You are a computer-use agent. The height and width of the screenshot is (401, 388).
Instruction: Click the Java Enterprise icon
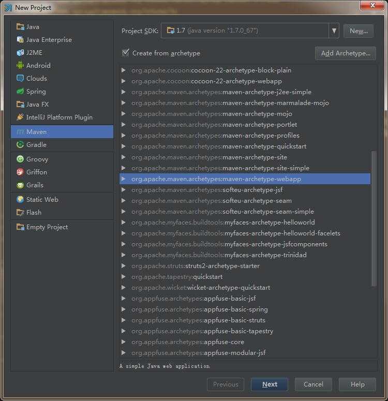[20, 40]
